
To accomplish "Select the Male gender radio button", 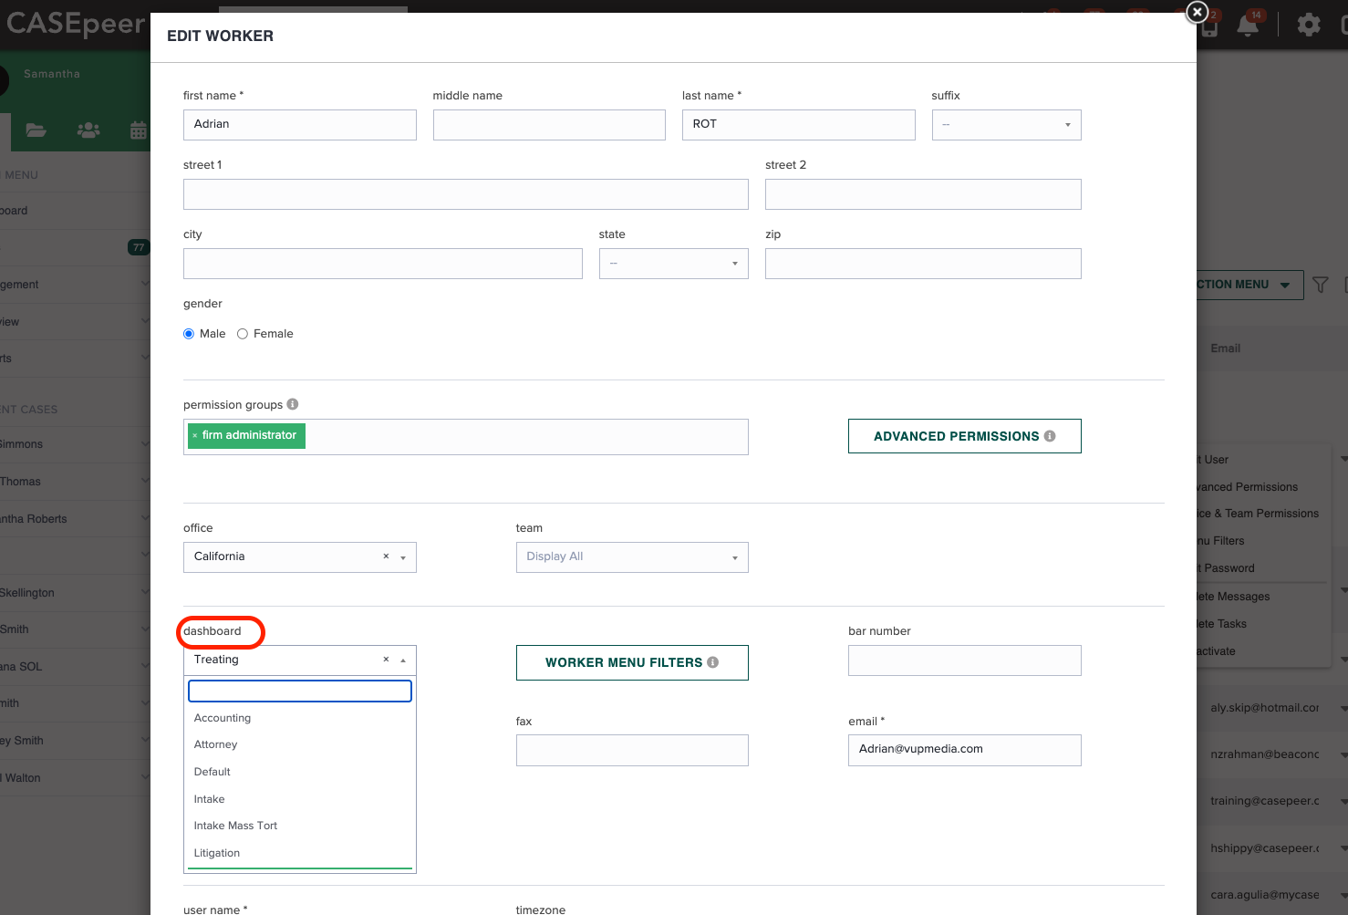I will tap(188, 333).
